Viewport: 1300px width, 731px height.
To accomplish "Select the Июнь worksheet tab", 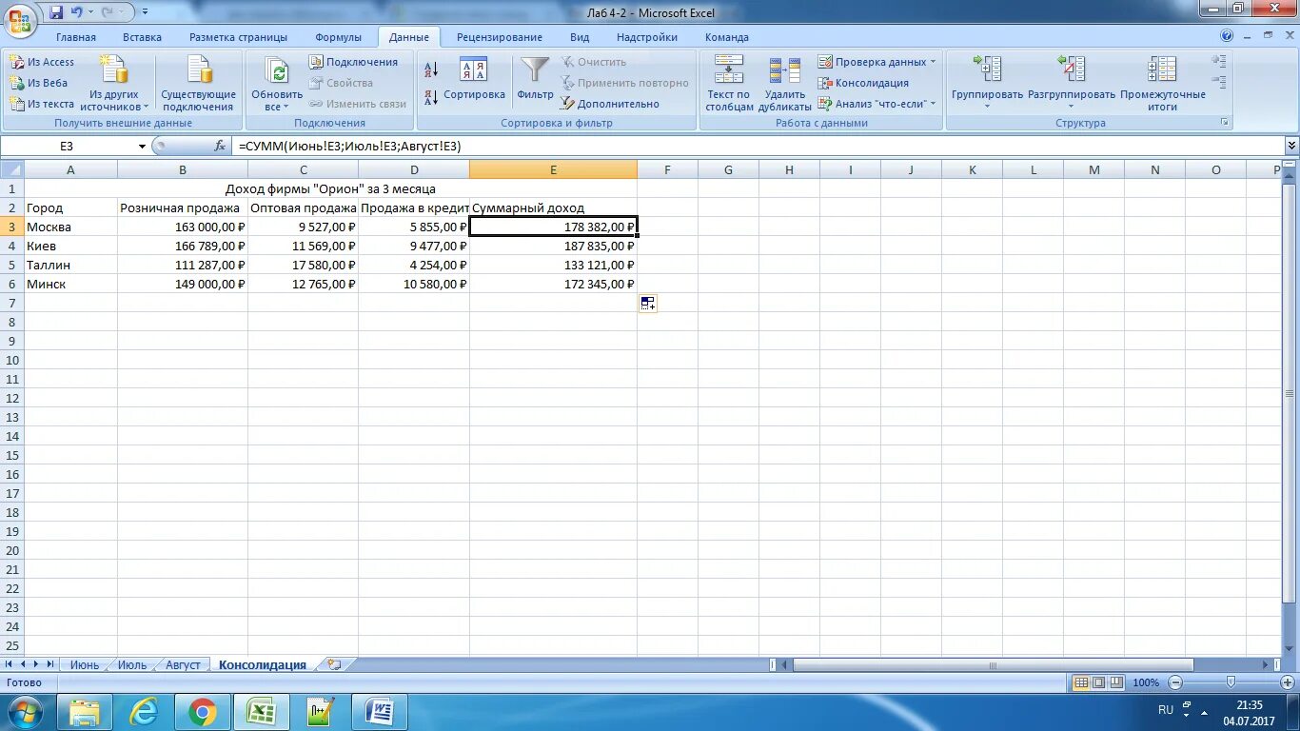I will pyautogui.click(x=85, y=665).
